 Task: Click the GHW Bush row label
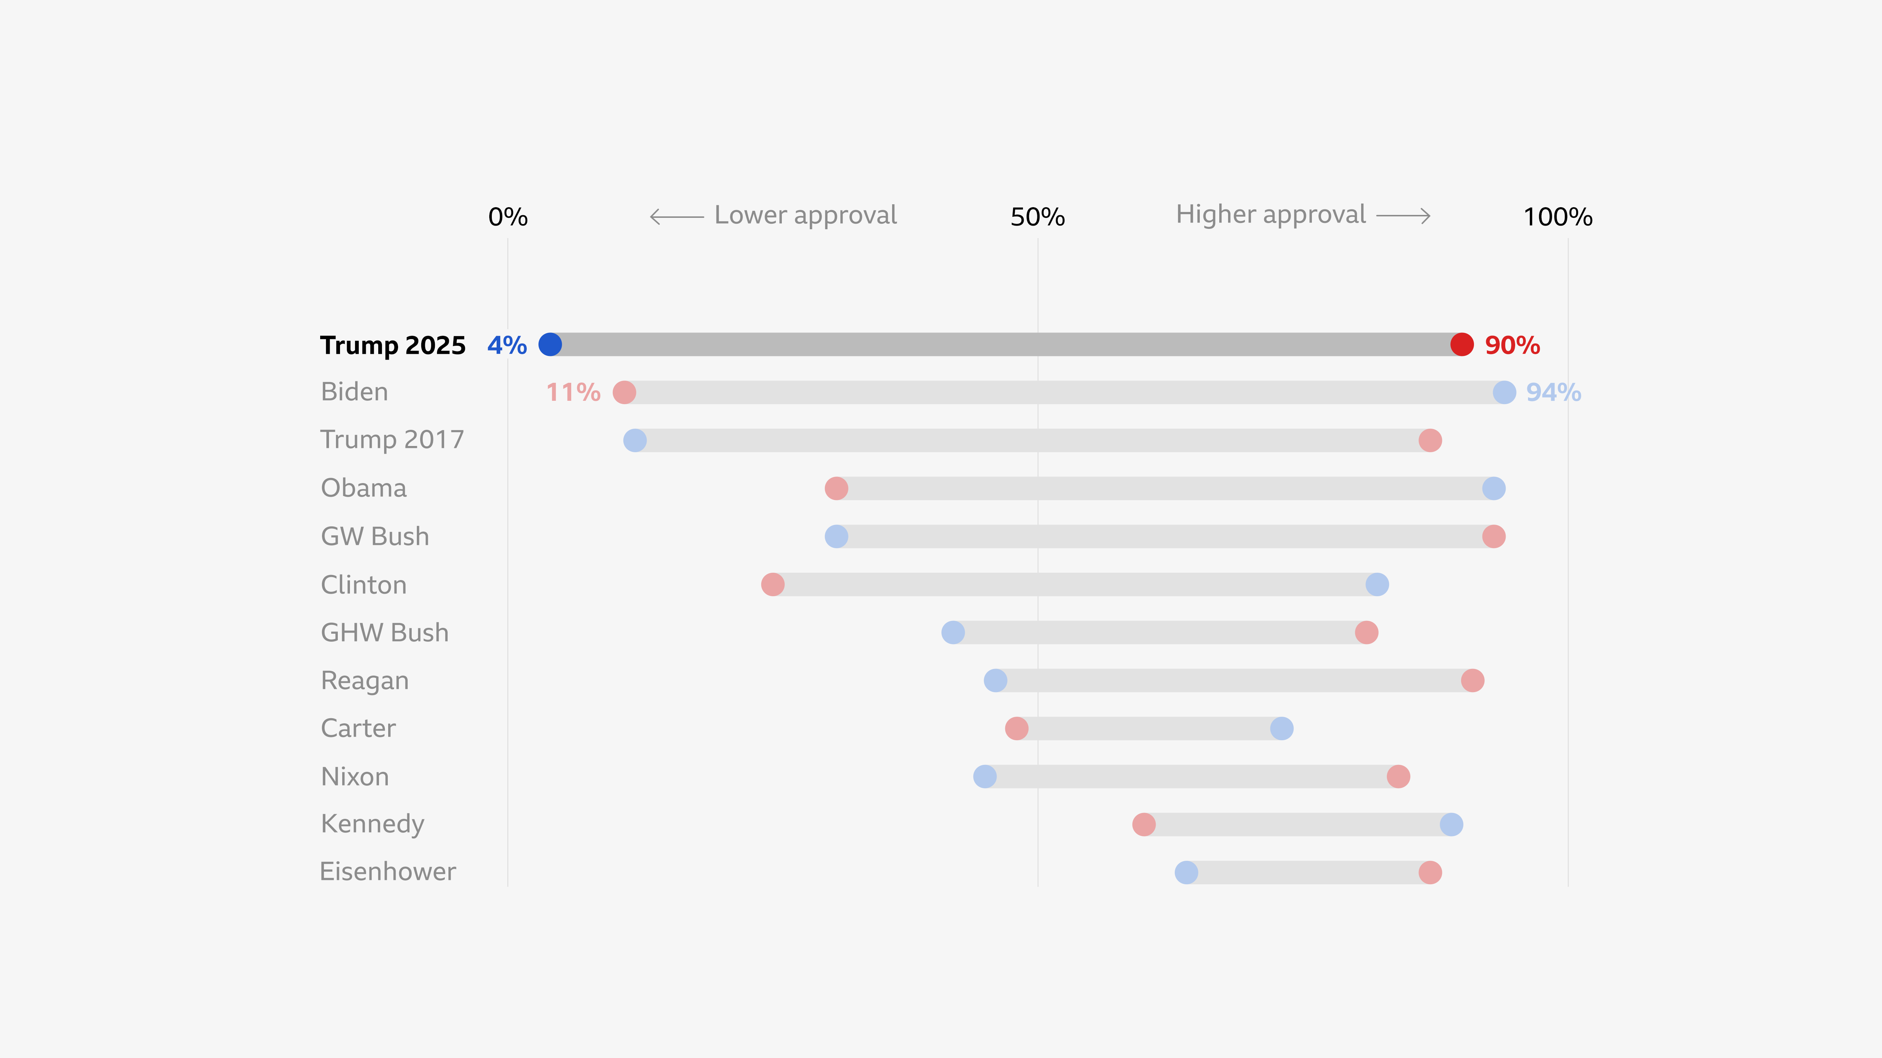tap(385, 633)
